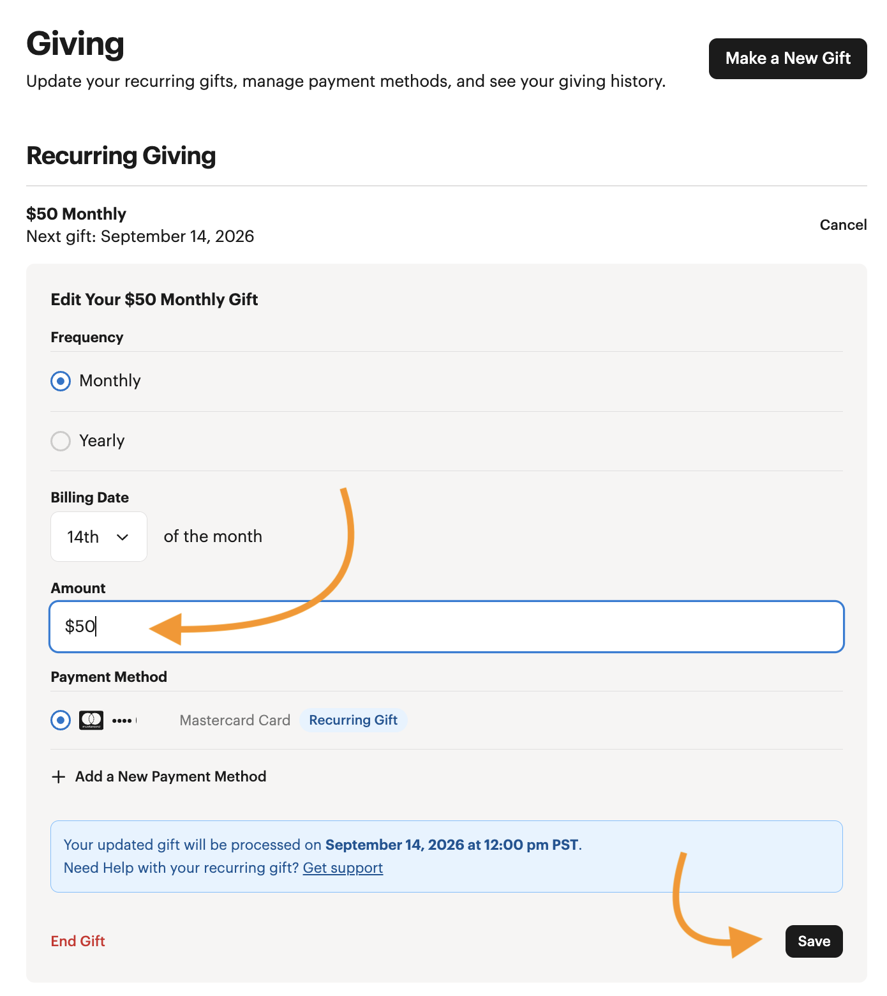Focus the Amount input field showing $50
Screen dimensions: 887x996
(447, 626)
